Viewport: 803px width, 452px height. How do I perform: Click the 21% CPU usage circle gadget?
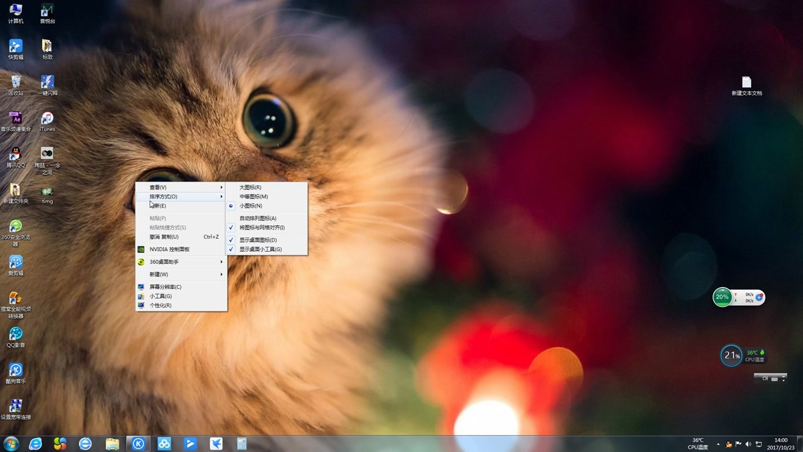[x=731, y=355]
